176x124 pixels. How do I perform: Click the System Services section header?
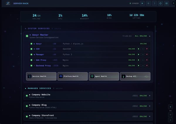pos(39,29)
